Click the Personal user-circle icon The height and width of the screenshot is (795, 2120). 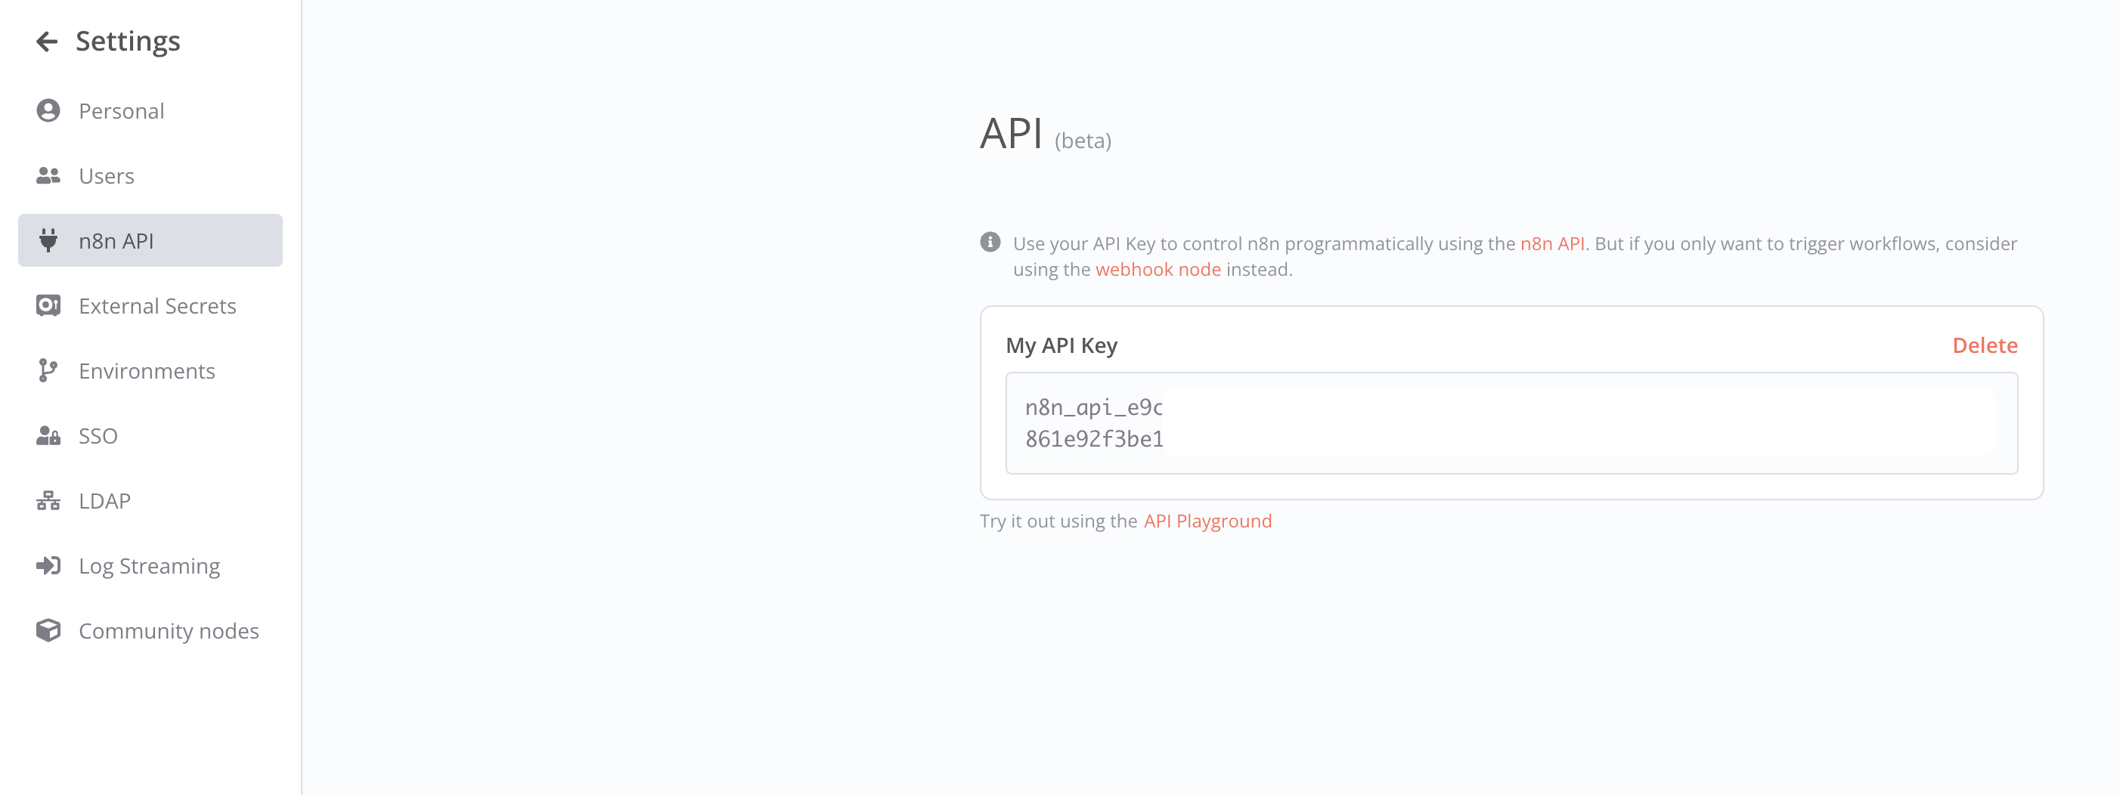click(48, 111)
